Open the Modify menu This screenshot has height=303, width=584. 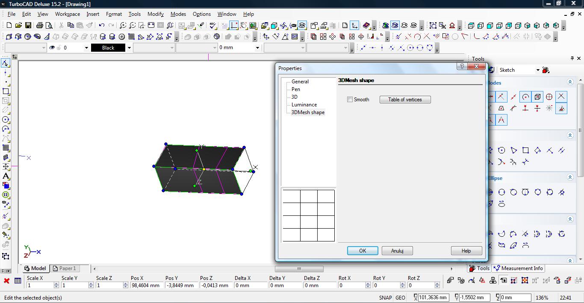[156, 14]
